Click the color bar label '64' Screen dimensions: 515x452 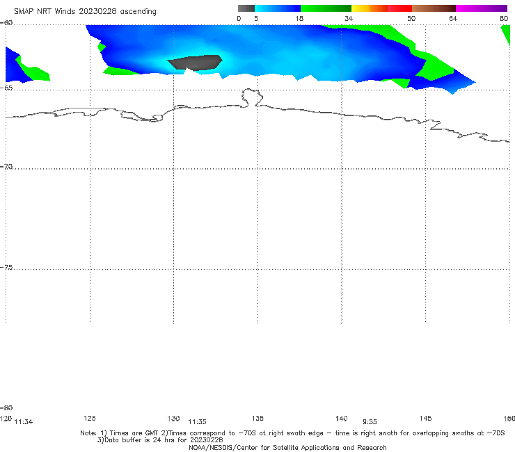tap(453, 18)
